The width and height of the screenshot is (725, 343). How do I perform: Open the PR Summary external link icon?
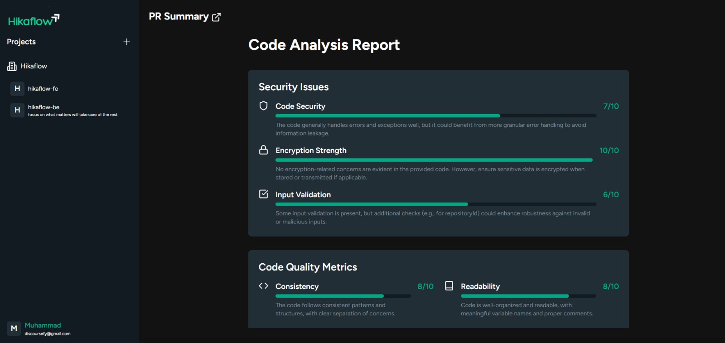[x=216, y=17]
